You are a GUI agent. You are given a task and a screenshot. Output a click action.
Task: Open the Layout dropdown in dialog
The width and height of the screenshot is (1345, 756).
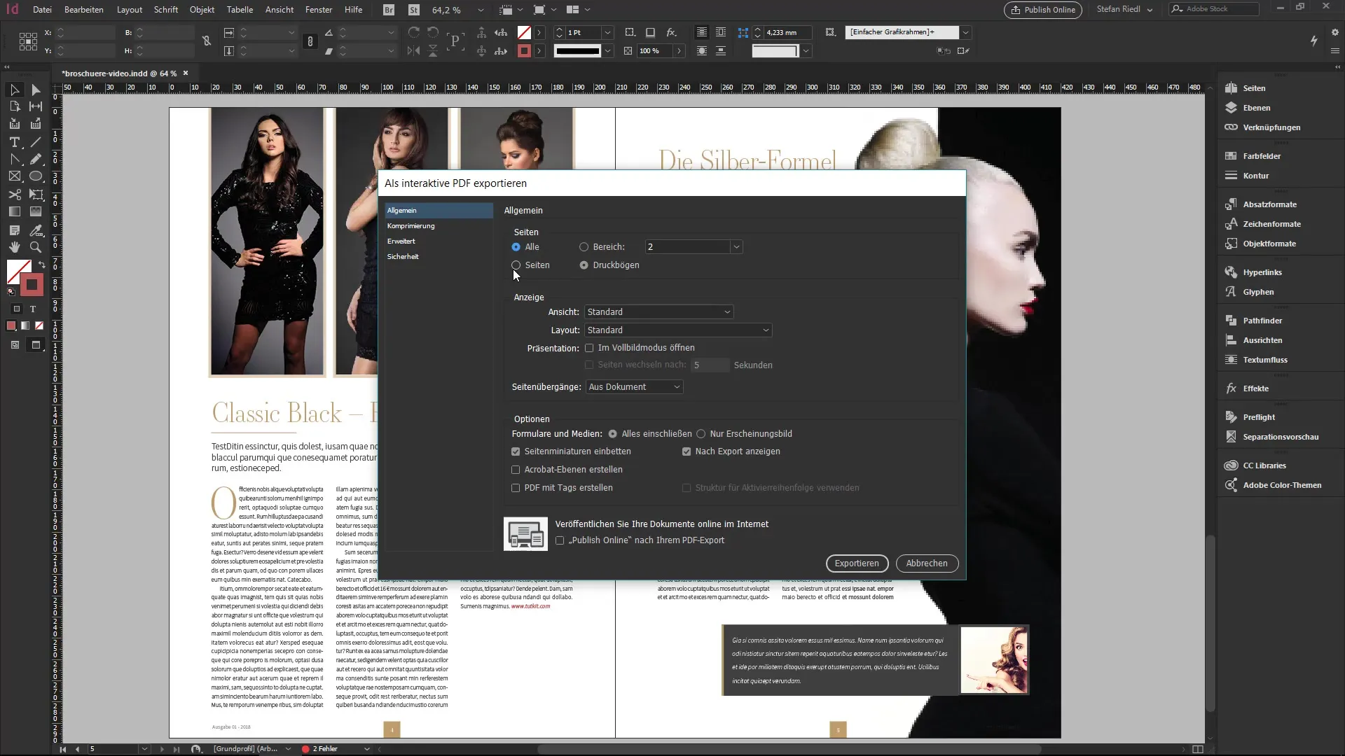[x=677, y=330]
